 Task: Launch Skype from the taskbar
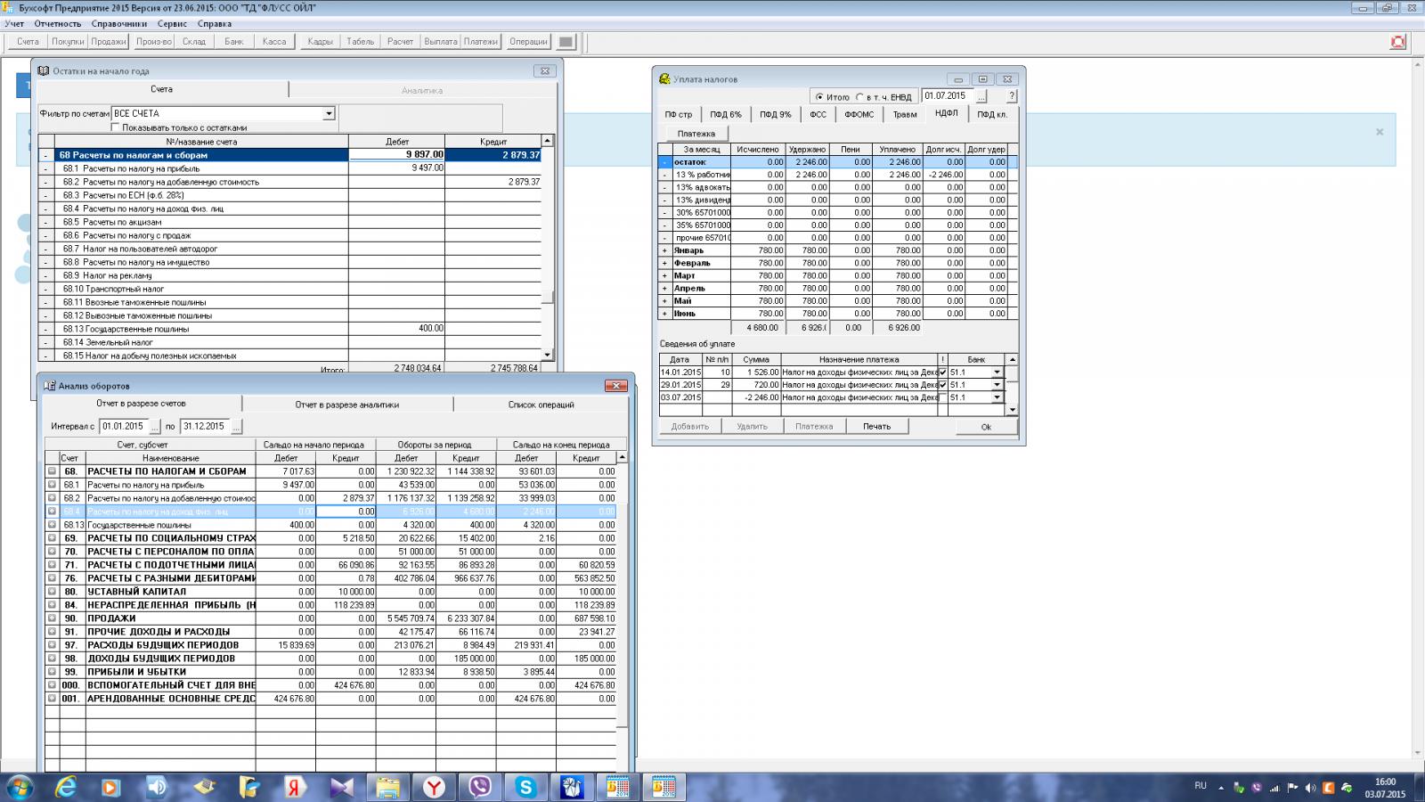(525, 787)
